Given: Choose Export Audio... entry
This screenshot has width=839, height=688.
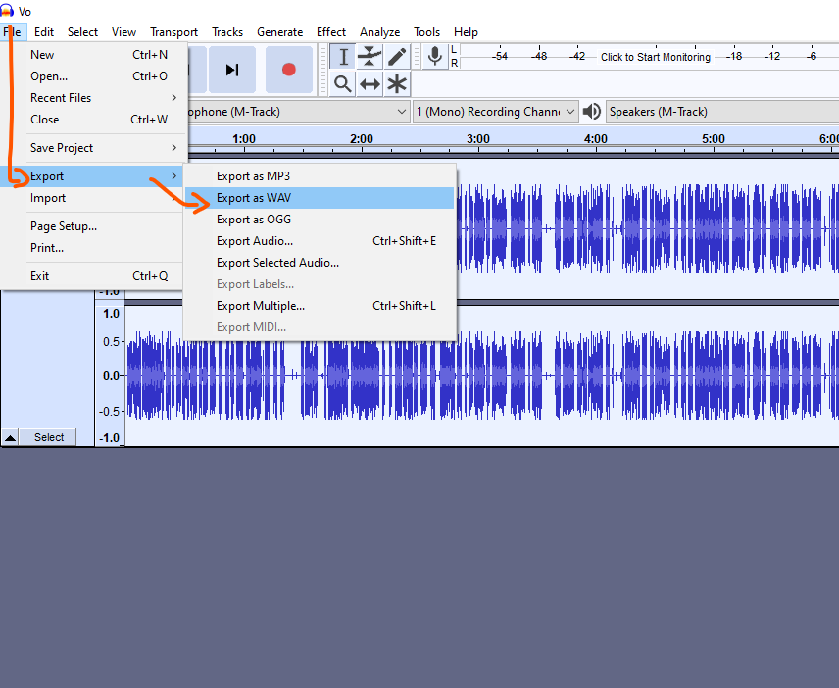Looking at the screenshot, I should pyautogui.click(x=320, y=241).
